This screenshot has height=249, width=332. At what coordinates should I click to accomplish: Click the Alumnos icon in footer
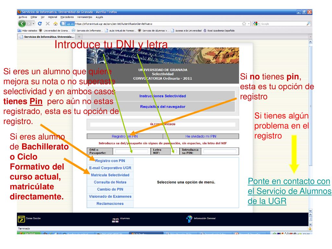pos(115,219)
